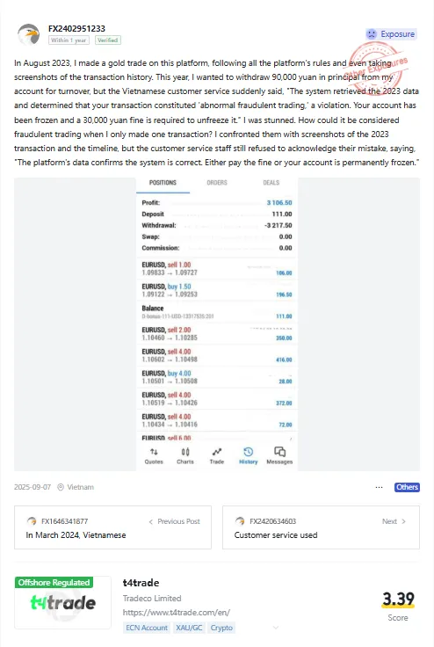Viewport: 434px width, 647px height.
Task: Click the Others category tag
Action: (x=407, y=487)
